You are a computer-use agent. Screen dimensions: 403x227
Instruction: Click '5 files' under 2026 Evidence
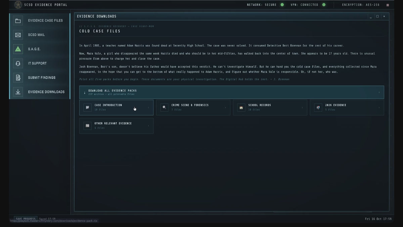(x=330, y=110)
